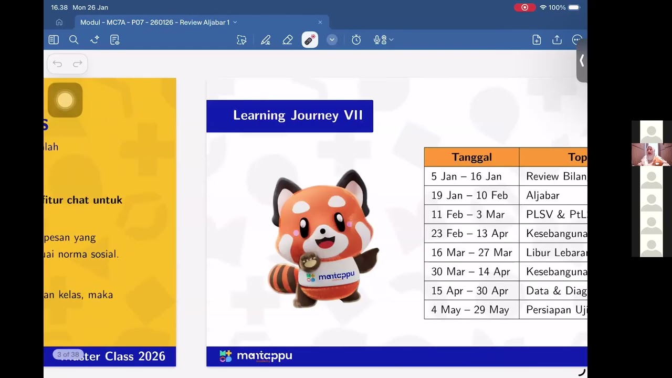Open the timer tool
This screenshot has width=672, height=378.
point(356,40)
